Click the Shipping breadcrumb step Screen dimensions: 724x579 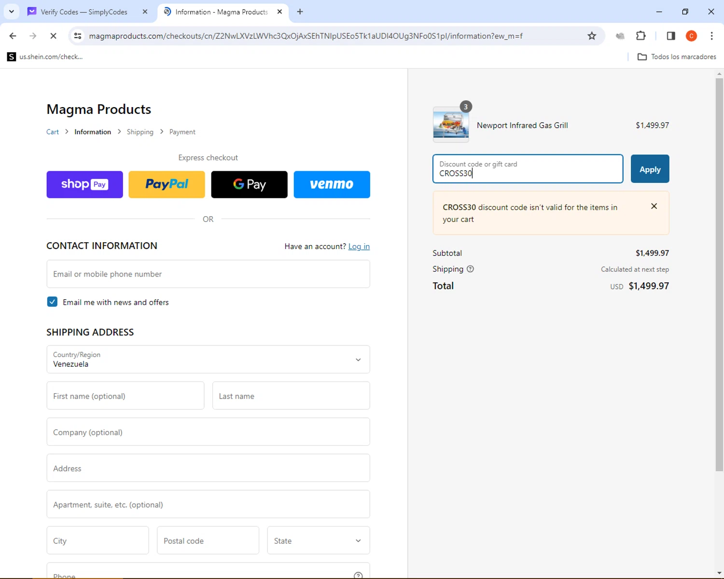pyautogui.click(x=140, y=132)
